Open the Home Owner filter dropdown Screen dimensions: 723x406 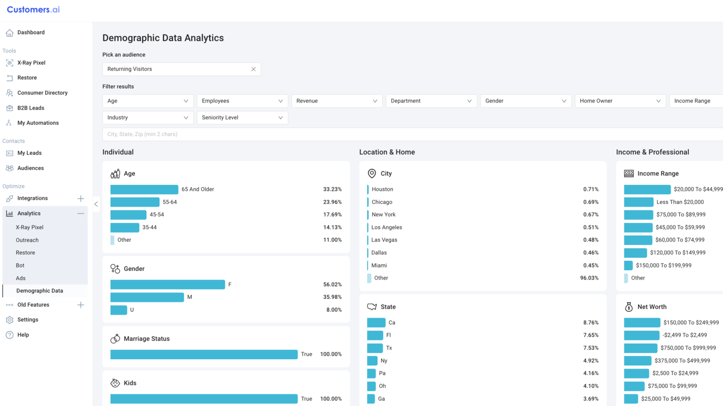click(620, 100)
